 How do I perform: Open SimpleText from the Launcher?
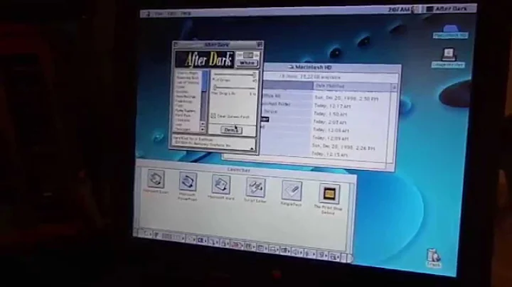click(x=292, y=190)
